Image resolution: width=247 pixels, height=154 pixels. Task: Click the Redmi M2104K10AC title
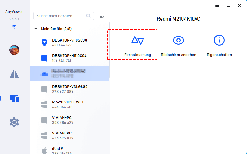tap(178, 19)
